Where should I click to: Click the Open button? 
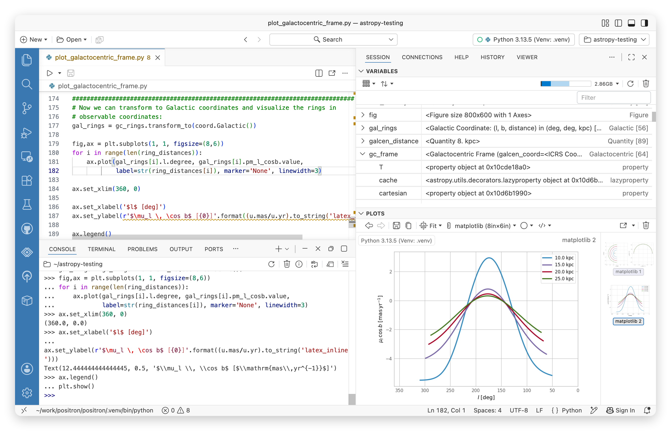(x=72, y=39)
